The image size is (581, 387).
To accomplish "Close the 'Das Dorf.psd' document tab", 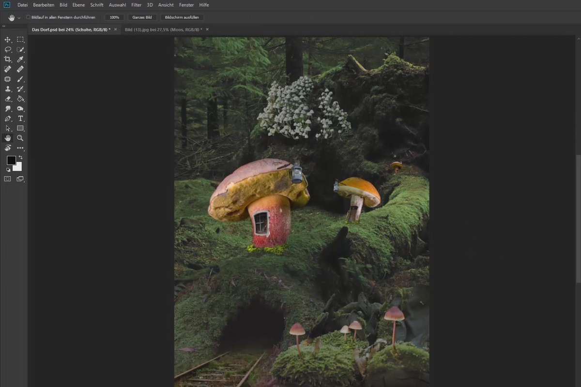I will pos(115,30).
